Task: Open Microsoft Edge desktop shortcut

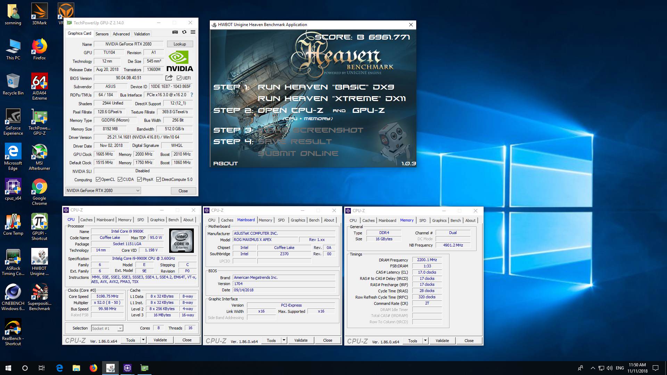Action: (x=13, y=157)
